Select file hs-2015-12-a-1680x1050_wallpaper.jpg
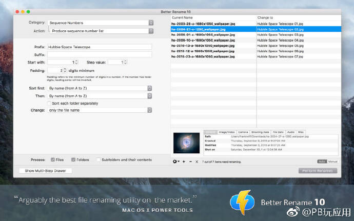Image resolution: width=354 pixels, height=221 pixels. click(x=203, y=51)
